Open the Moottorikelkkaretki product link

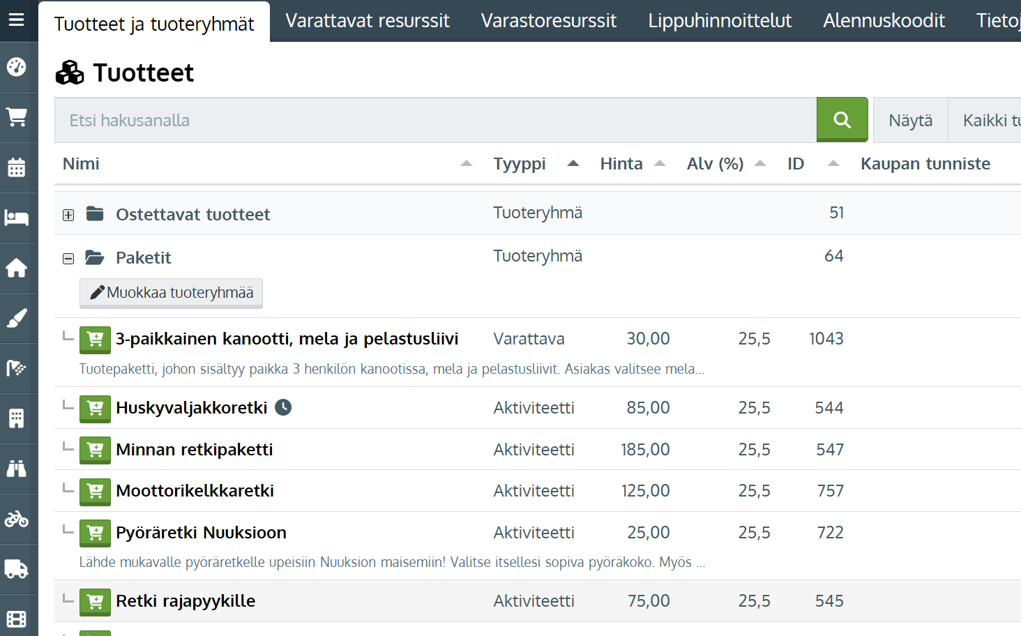coord(195,491)
